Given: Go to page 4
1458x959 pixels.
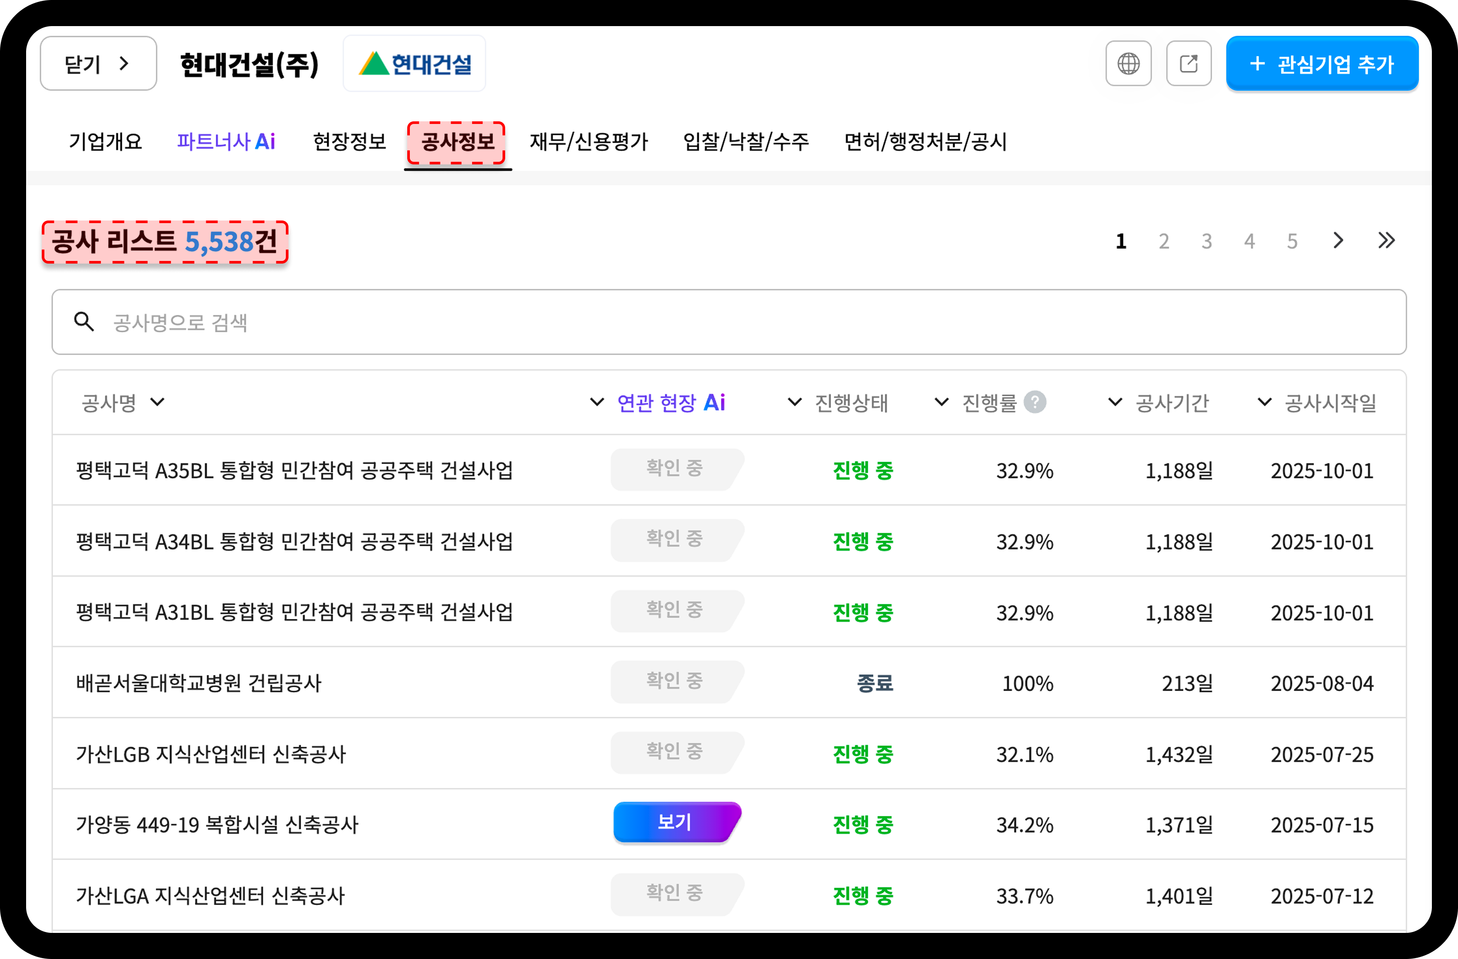Looking at the screenshot, I should point(1249,241).
